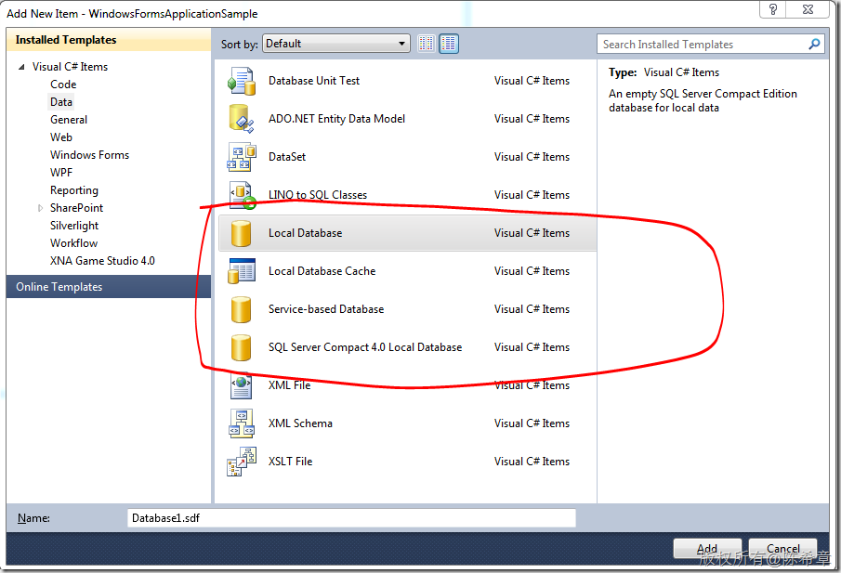Open the Sort by Default dropdown
Viewport: 841px width, 573px height.
[x=336, y=44]
